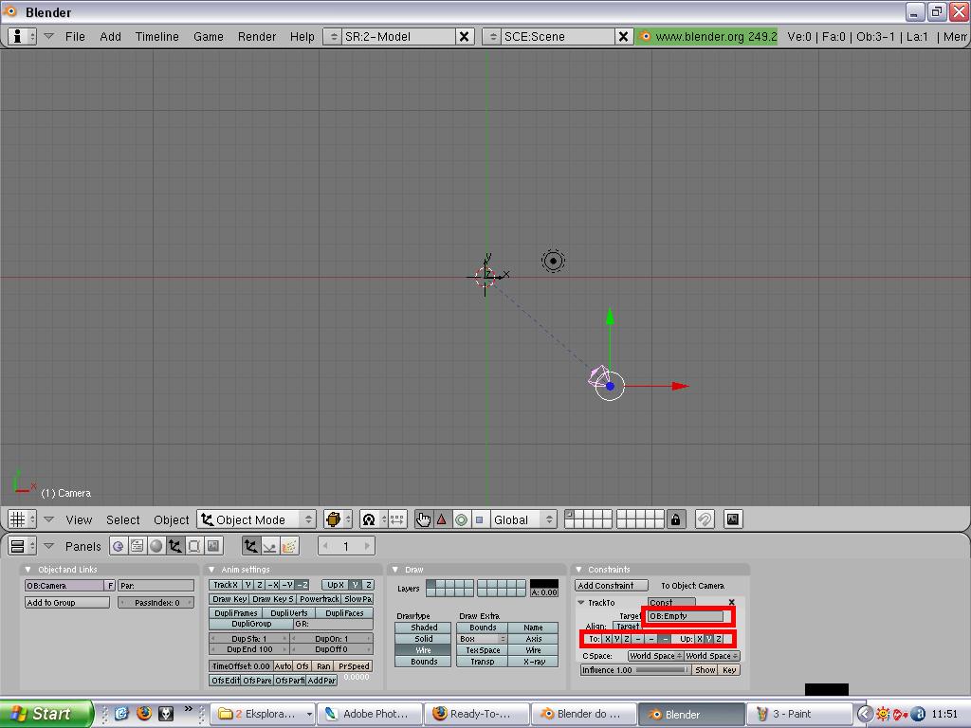Enable X-ray in Draw Extra
Screen dimensions: 971x728
533,661
